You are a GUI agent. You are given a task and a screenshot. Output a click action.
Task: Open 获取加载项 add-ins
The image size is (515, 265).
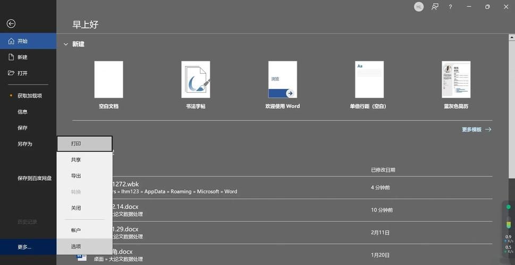click(28, 95)
